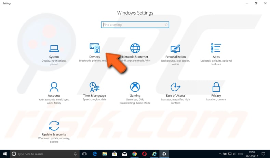
Task: Click the Network & Internet label
Action: click(135, 57)
